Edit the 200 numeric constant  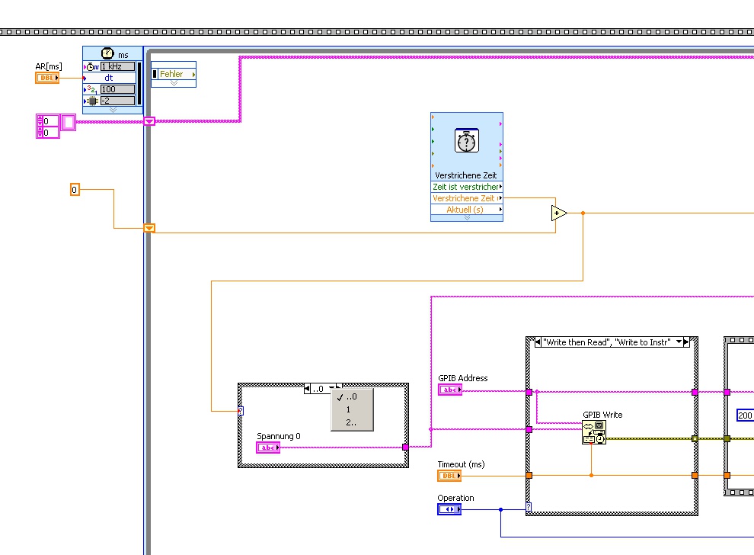tap(745, 415)
